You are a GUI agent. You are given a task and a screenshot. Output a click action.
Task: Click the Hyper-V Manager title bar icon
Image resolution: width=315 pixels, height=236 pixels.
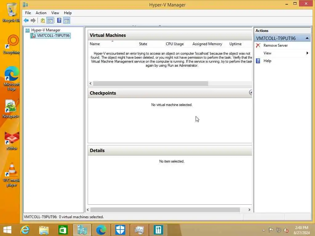25,5
